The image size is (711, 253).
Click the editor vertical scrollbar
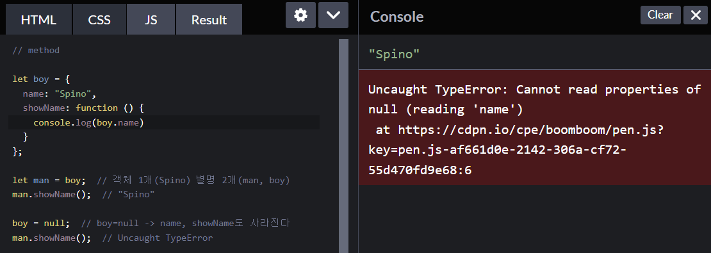(343, 145)
